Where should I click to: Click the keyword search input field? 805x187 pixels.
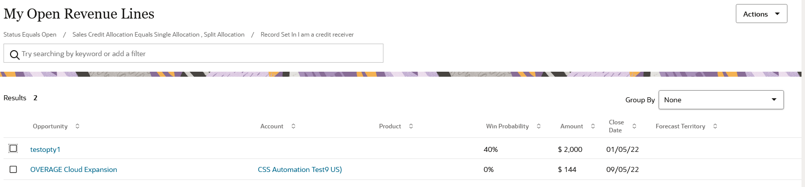coord(193,53)
